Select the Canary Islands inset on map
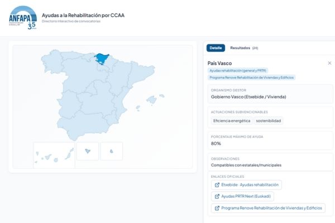 coord(54,155)
